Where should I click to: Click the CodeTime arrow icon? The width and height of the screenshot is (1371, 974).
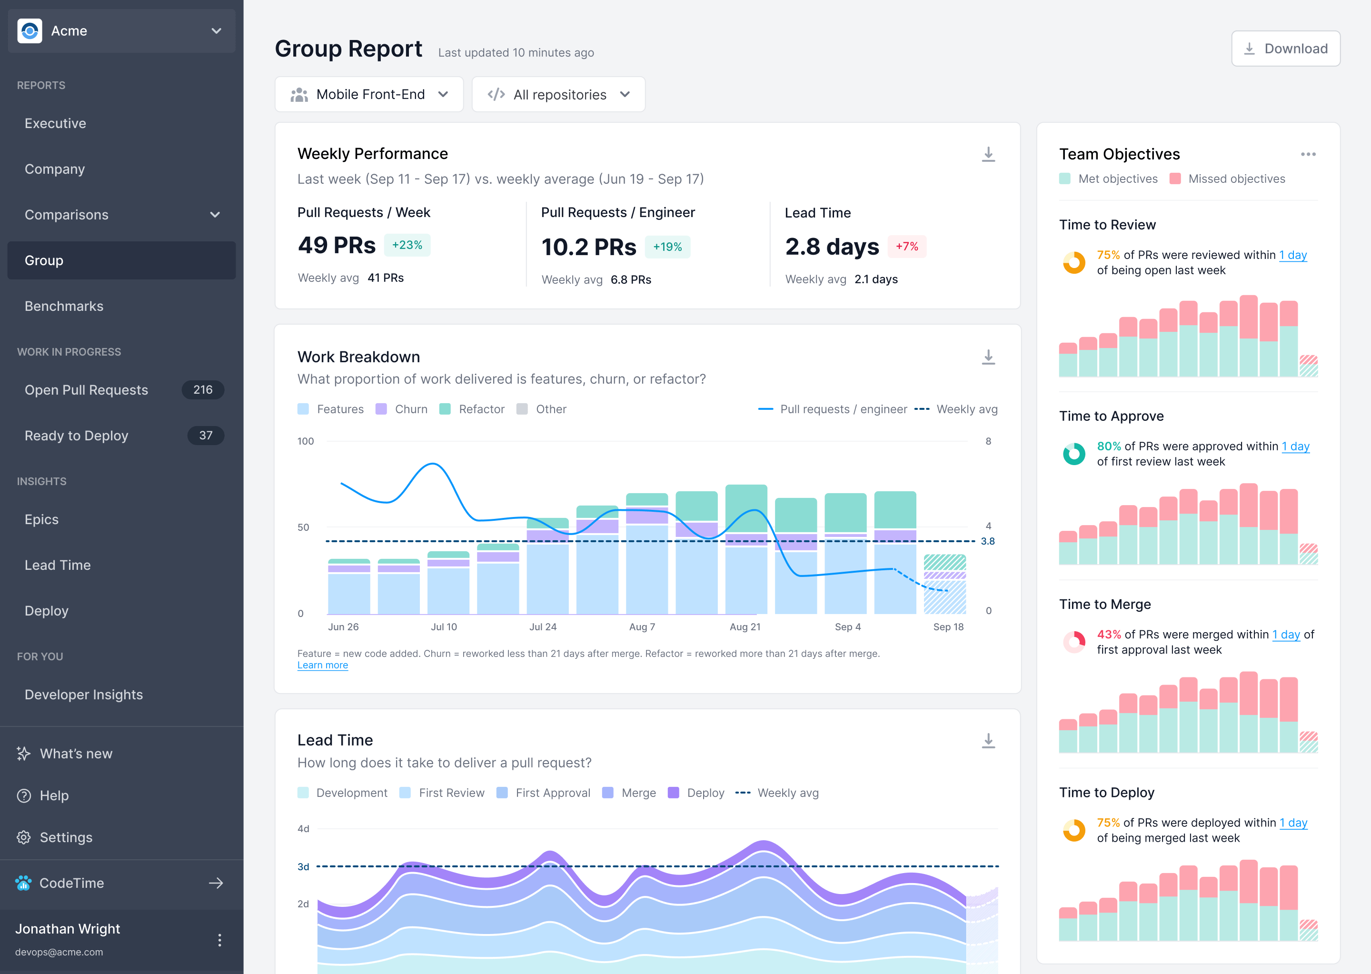pos(216,883)
